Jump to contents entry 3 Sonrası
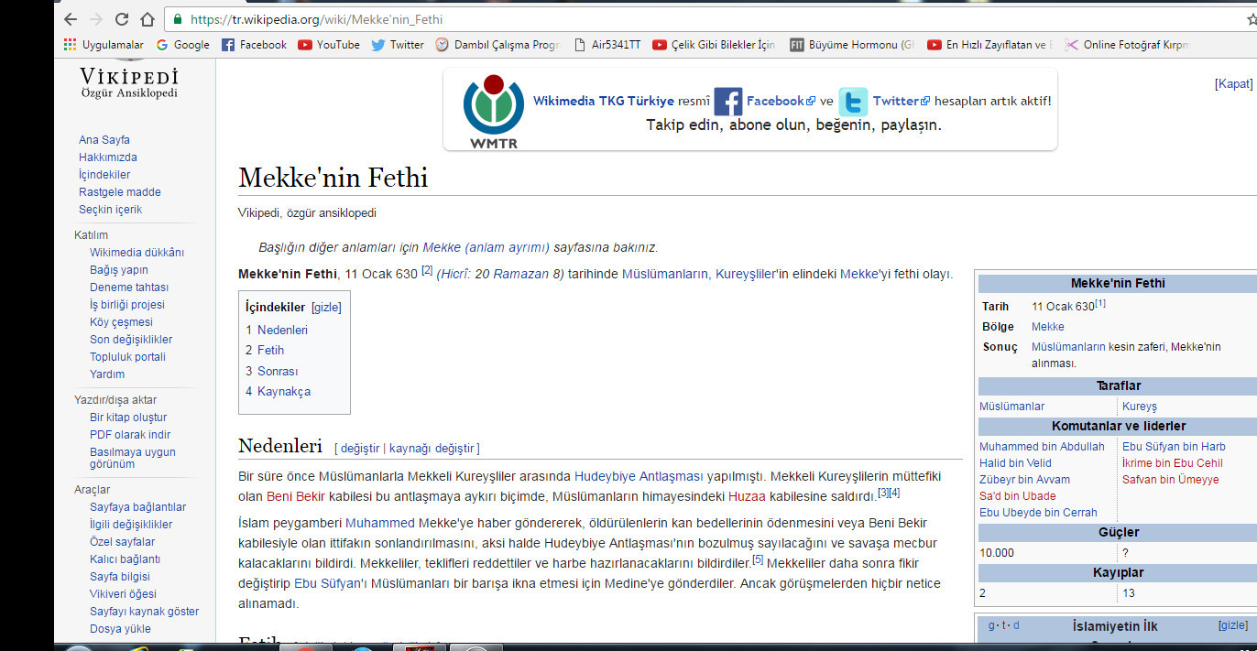Image resolution: width=1257 pixels, height=651 pixels. (271, 371)
